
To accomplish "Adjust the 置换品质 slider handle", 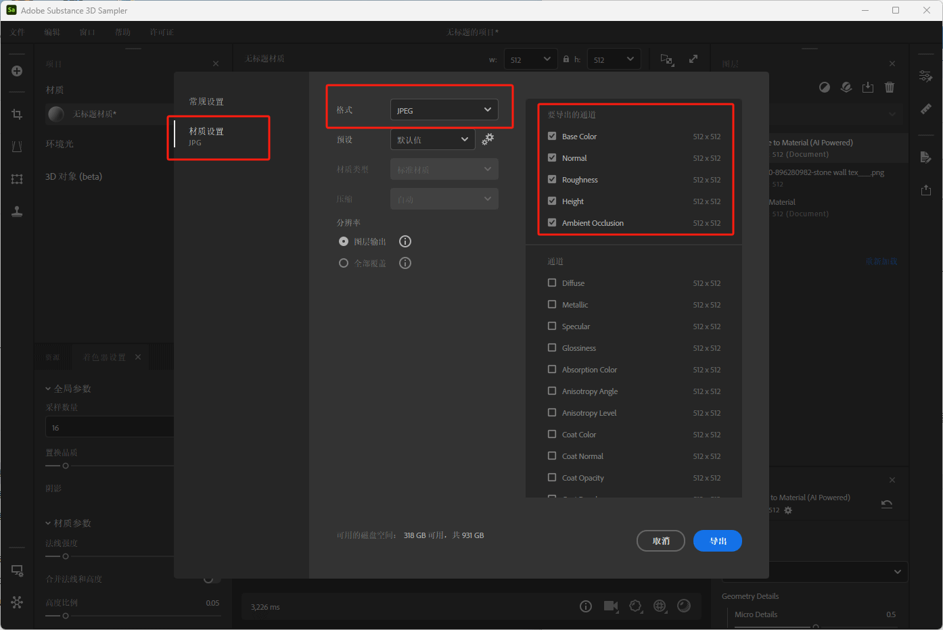I will pyautogui.click(x=66, y=466).
